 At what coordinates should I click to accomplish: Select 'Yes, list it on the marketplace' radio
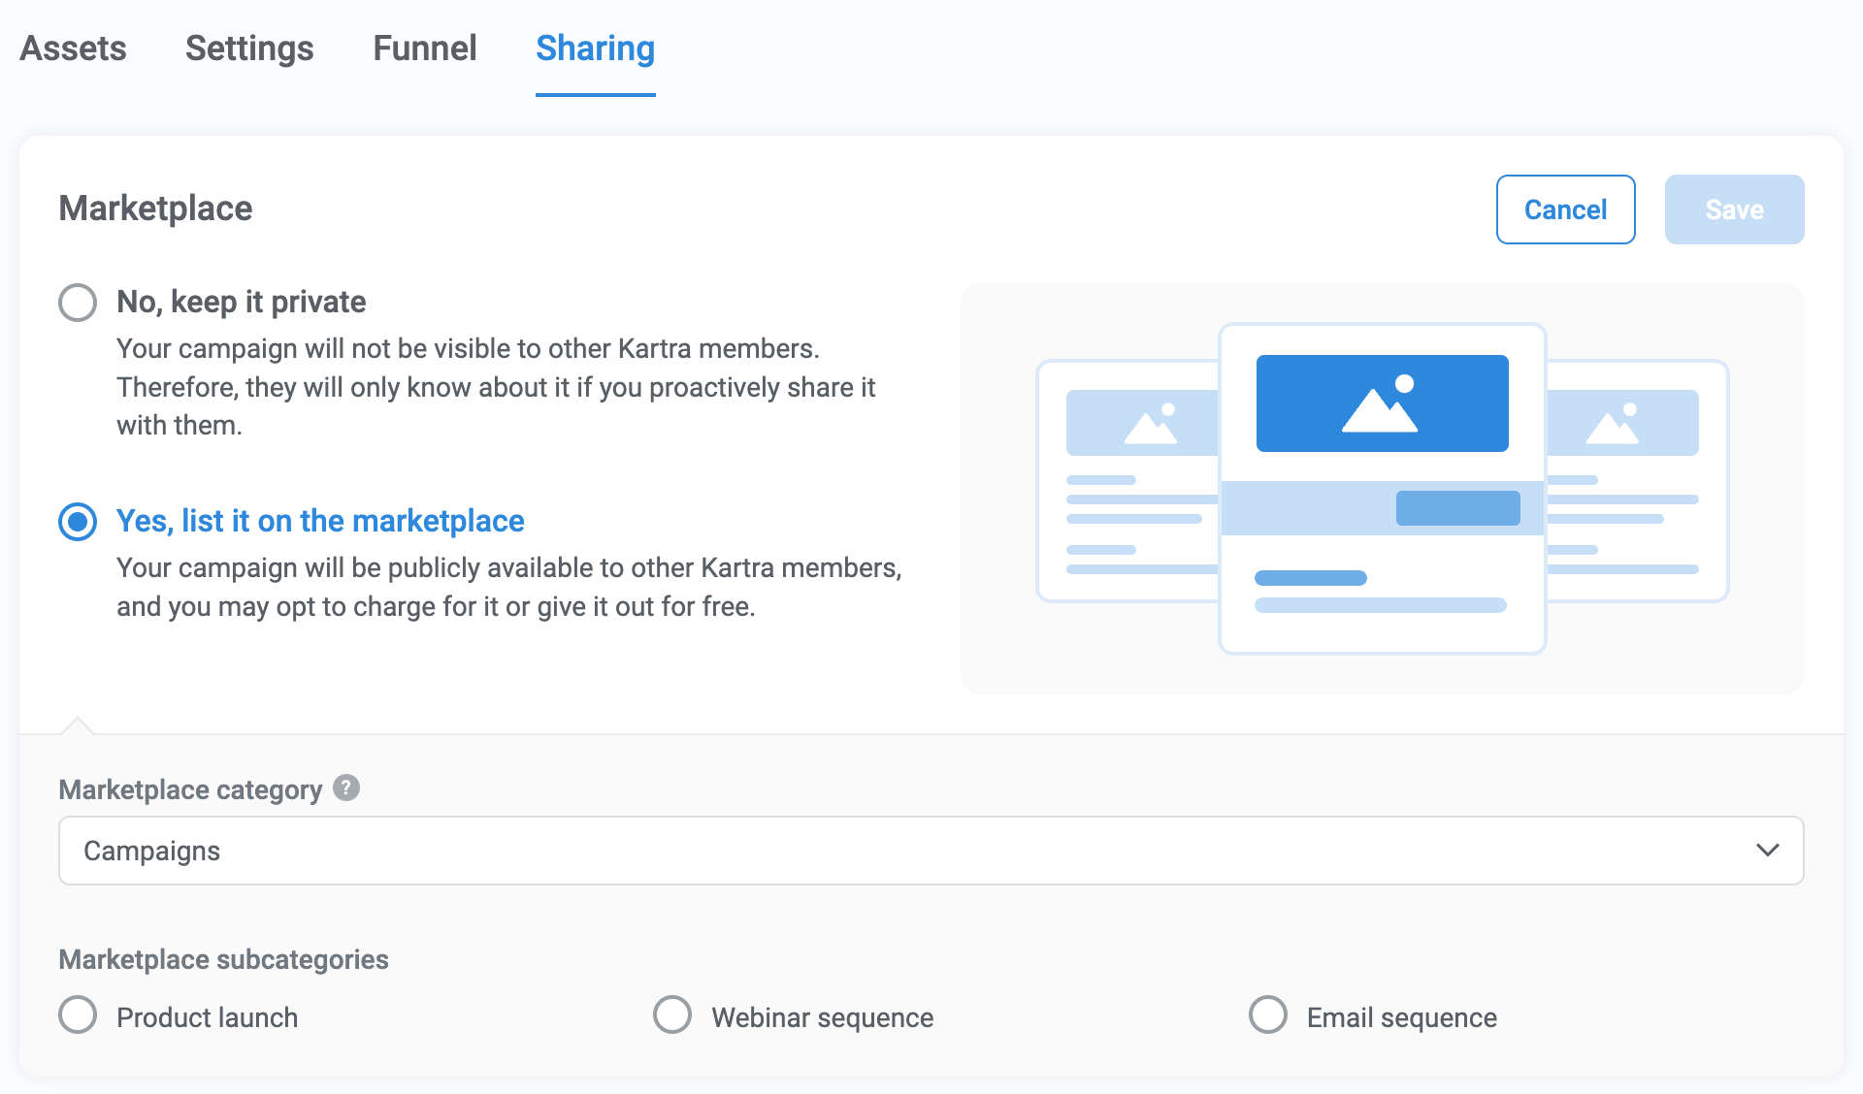point(78,521)
